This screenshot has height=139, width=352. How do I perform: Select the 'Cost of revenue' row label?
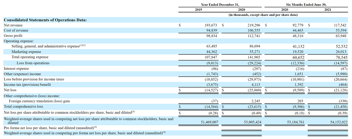click(16, 30)
